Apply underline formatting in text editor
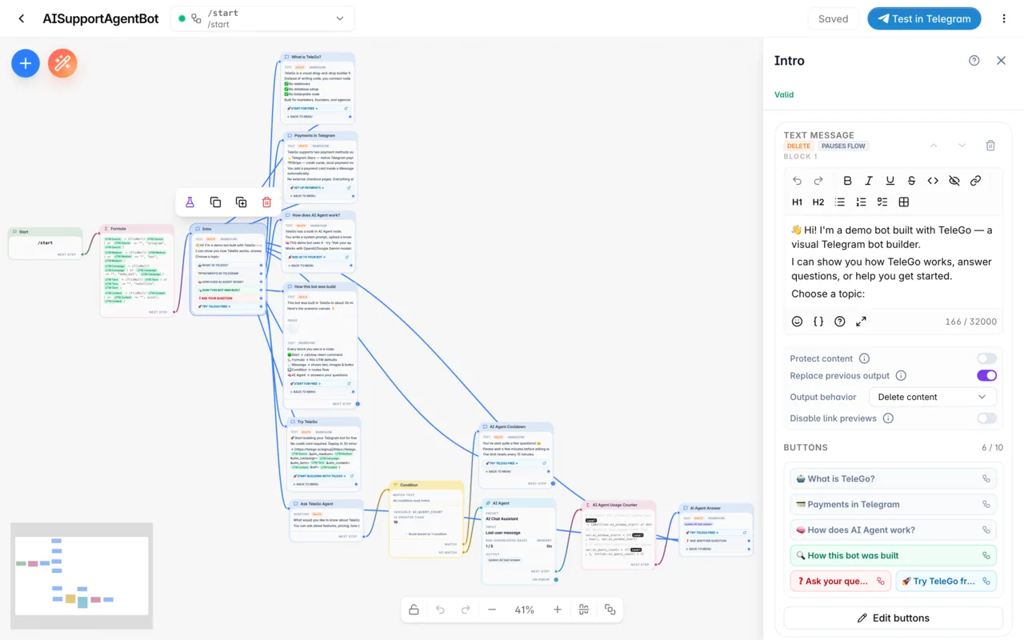This screenshot has width=1024, height=640. point(890,181)
